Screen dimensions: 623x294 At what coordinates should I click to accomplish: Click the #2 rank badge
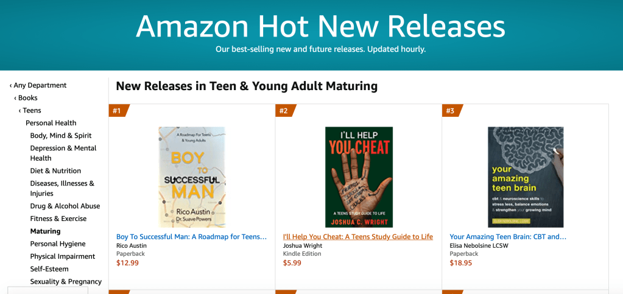[284, 111]
